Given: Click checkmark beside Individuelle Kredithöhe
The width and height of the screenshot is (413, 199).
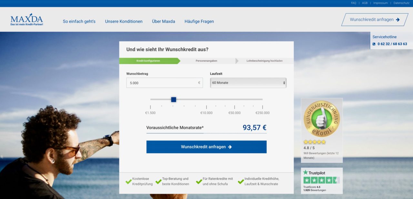Looking at the screenshot, I should coord(241,182).
